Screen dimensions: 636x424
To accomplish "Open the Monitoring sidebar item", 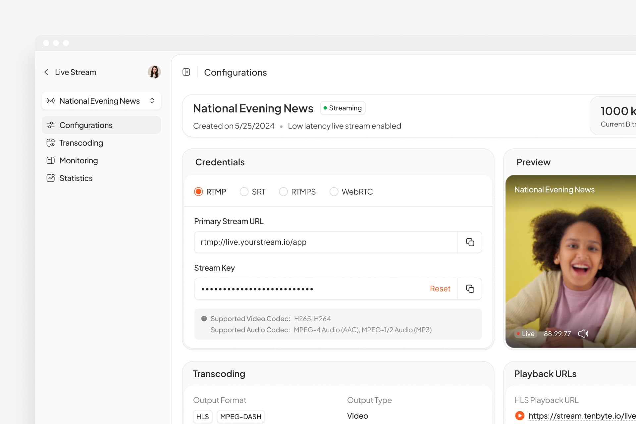I will [101, 161].
